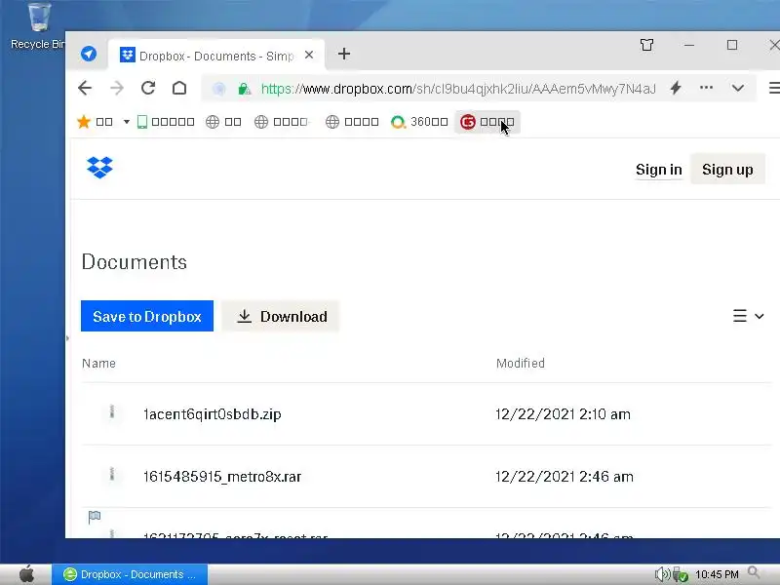Viewport: 780px width, 585px height.
Task: Focus the address bar showing the dropbox.com URL
Action: tap(457, 89)
